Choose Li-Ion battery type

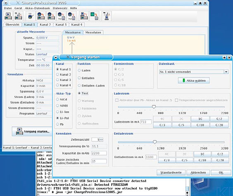(57, 112)
